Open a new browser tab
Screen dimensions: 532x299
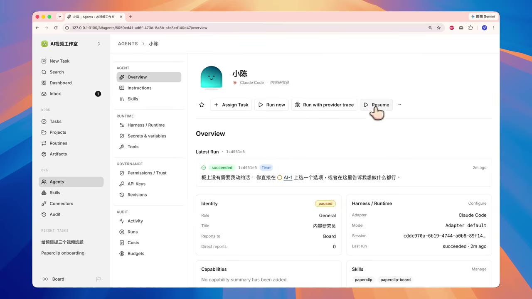[130, 17]
